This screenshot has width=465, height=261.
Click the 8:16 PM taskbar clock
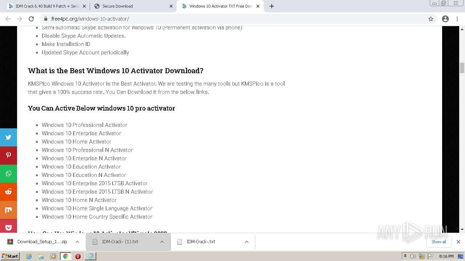446,256
